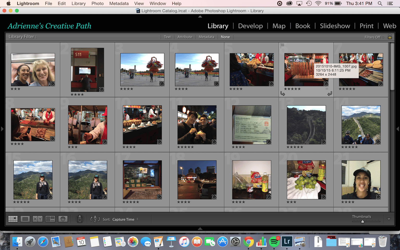
Task: Show the left panel with the edge arrow
Action: 2,129
